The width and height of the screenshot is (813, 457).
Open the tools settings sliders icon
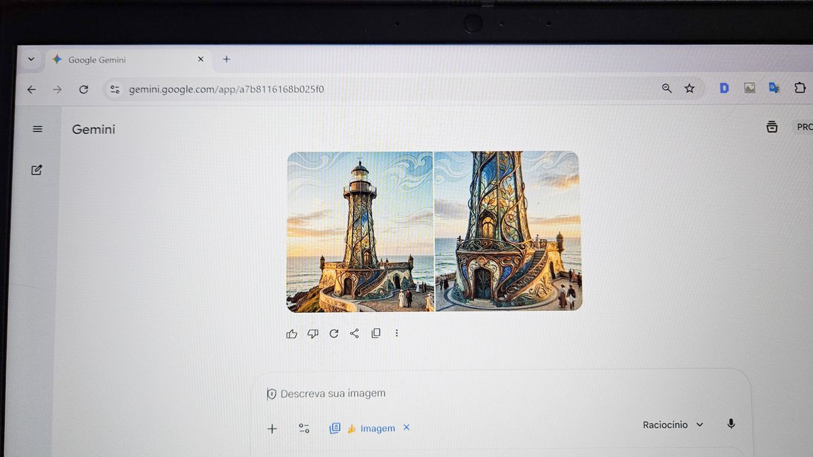point(304,428)
